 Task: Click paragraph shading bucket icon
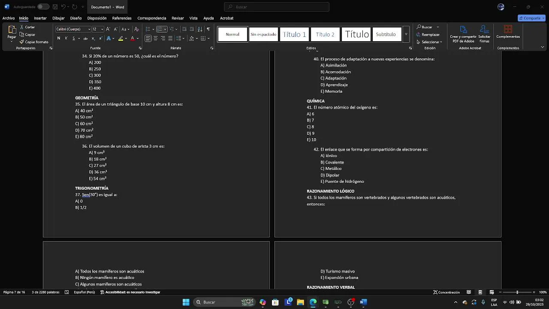click(x=192, y=38)
